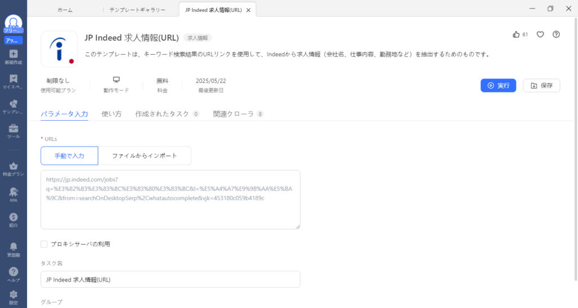Image resolution: width=578 pixels, height=308 pixels.
Task: Select the ファイルからインポート option
Action: tap(144, 156)
